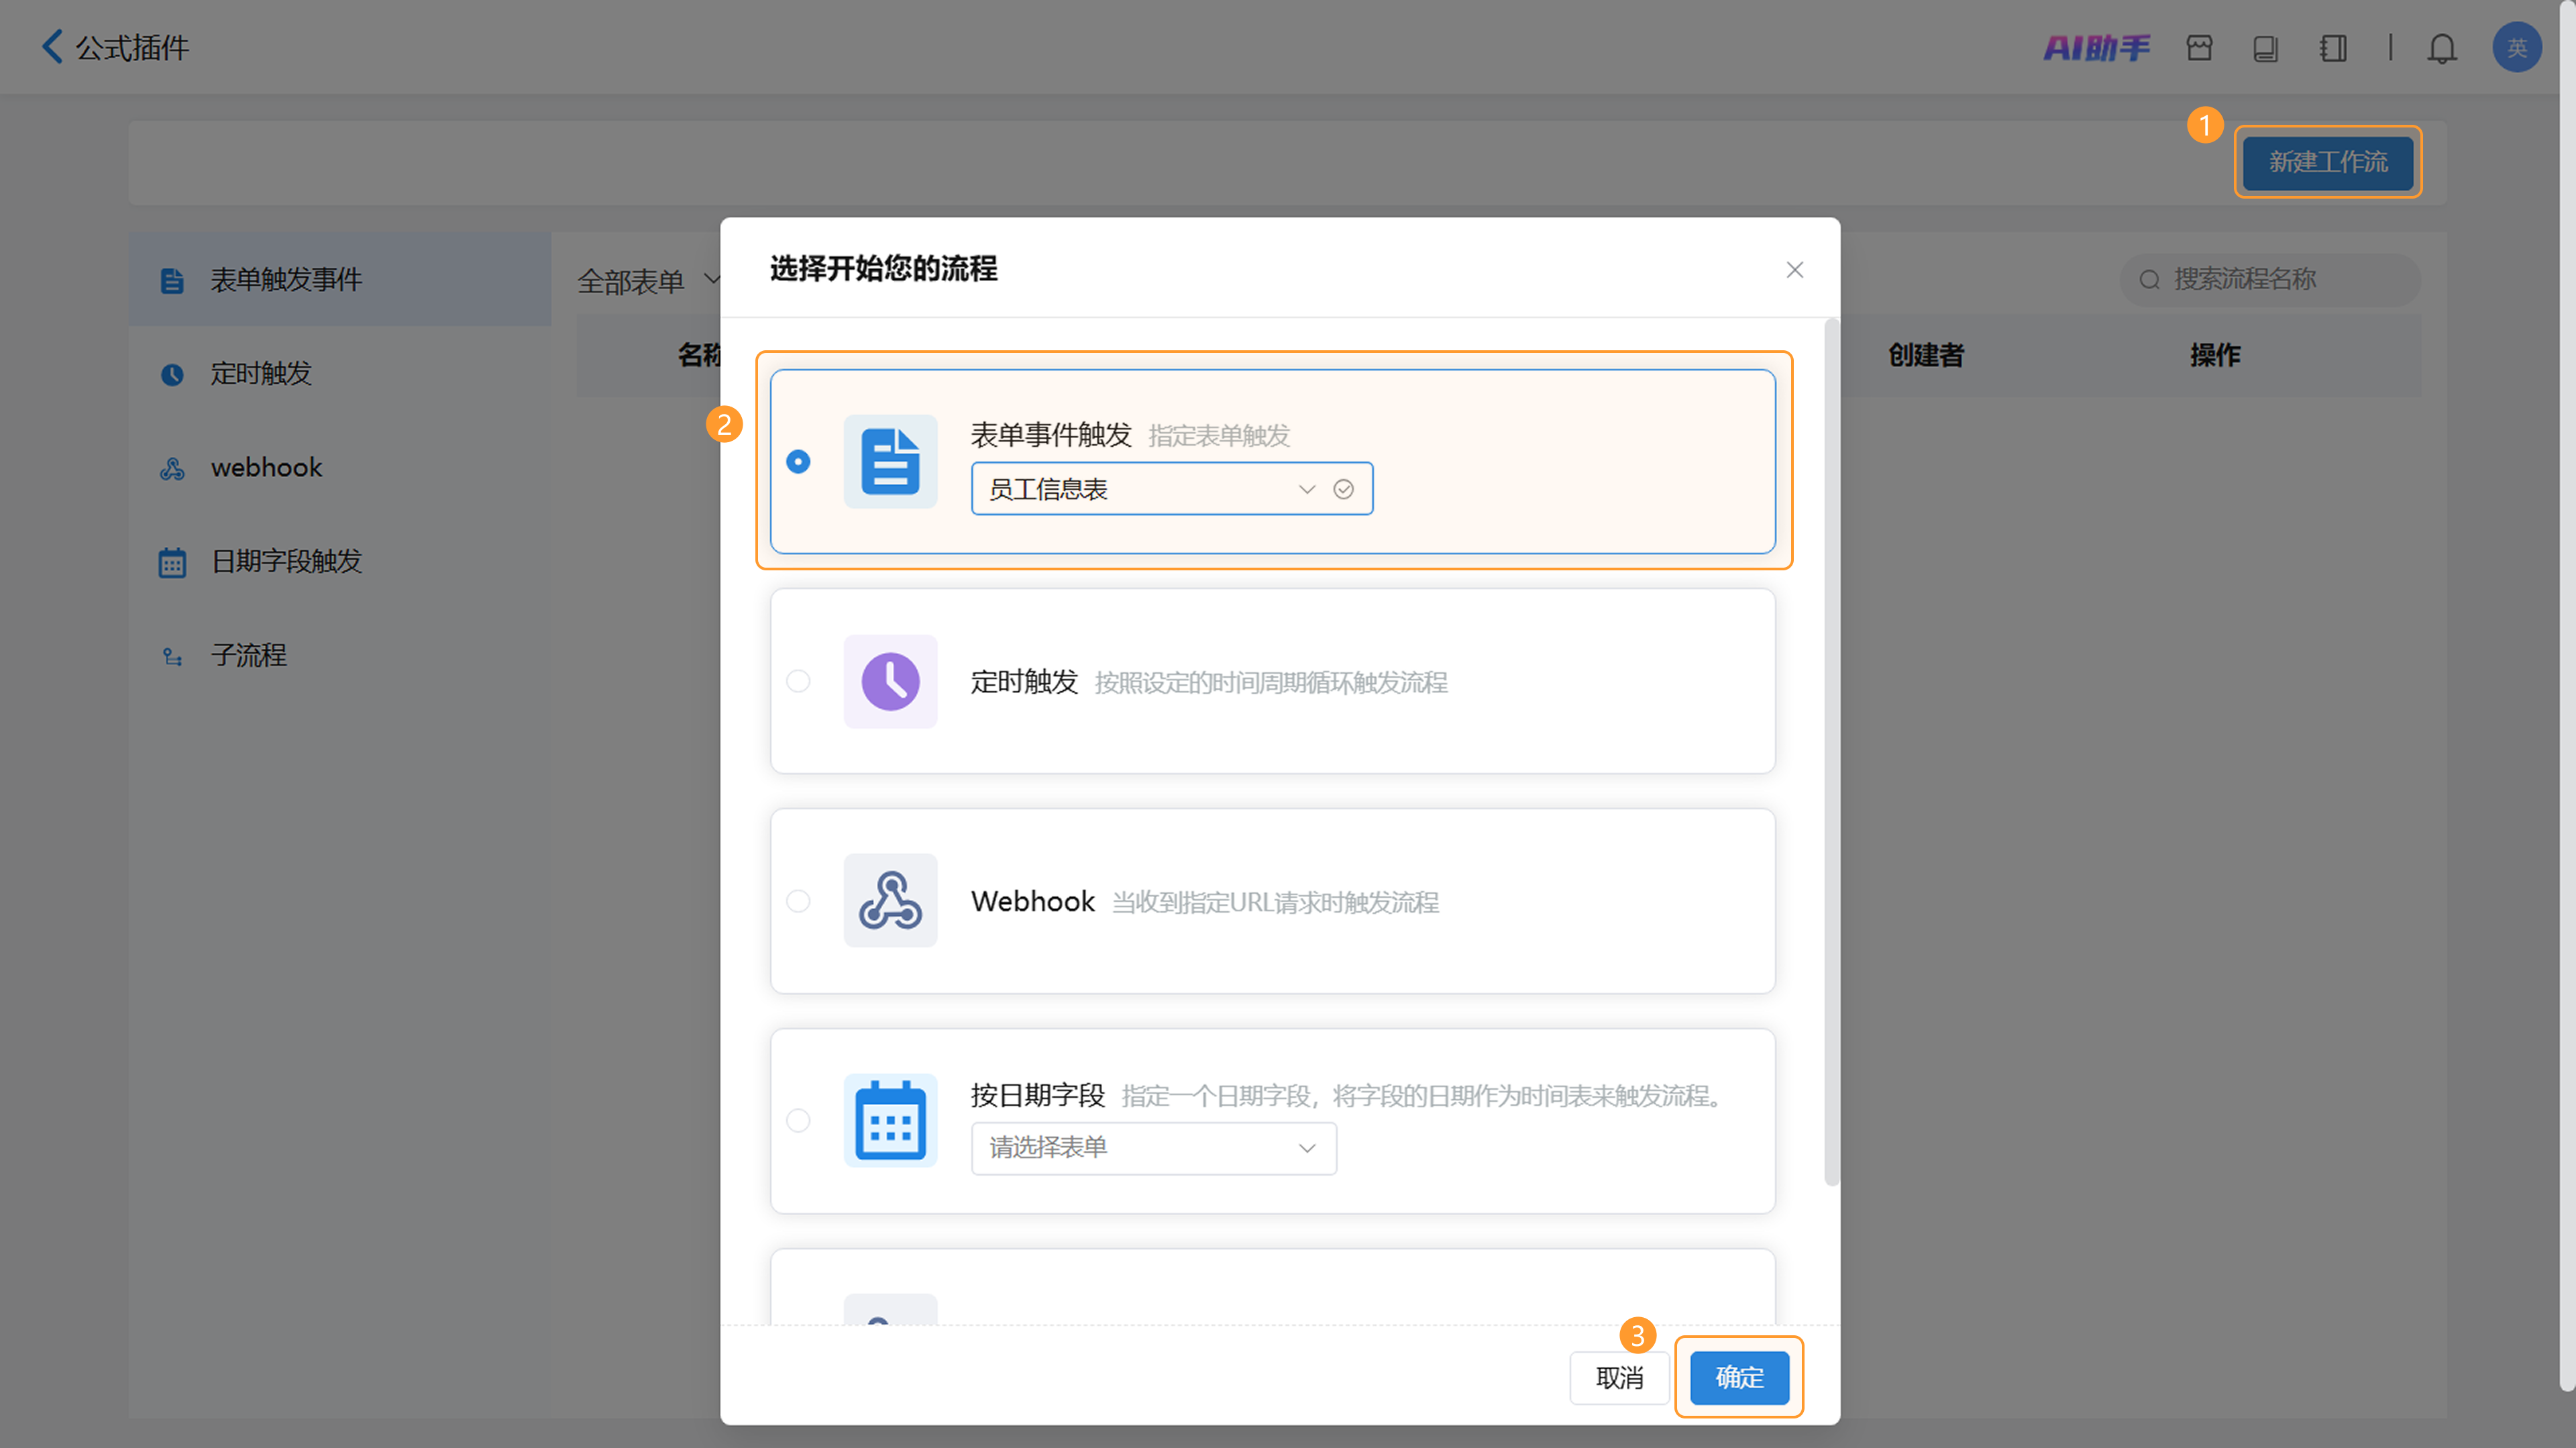Click the webhook icon in sidebar
The image size is (2576, 1448).
tap(172, 468)
